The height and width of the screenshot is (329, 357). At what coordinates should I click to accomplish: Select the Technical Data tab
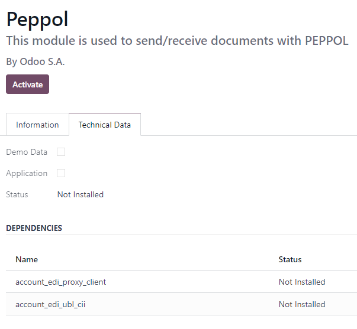coord(105,125)
